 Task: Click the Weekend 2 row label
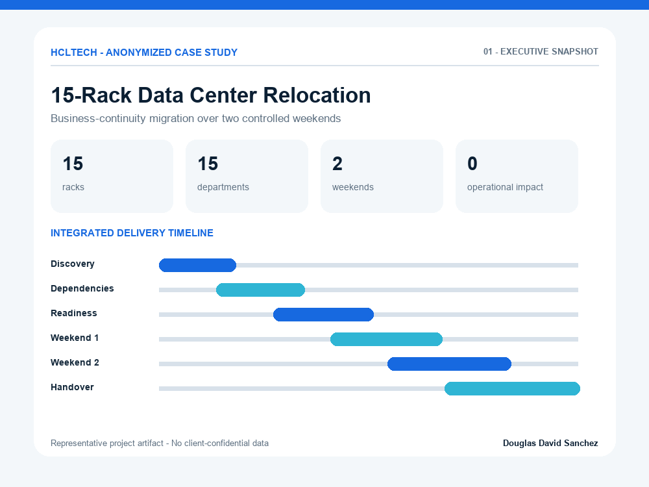pyautogui.click(x=75, y=363)
